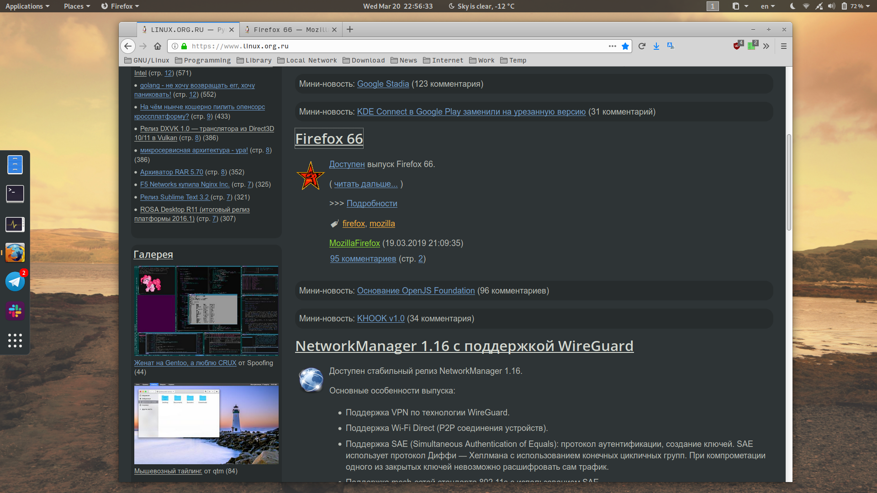Show site information via the info icon
This screenshot has height=493, width=877.
click(175, 46)
